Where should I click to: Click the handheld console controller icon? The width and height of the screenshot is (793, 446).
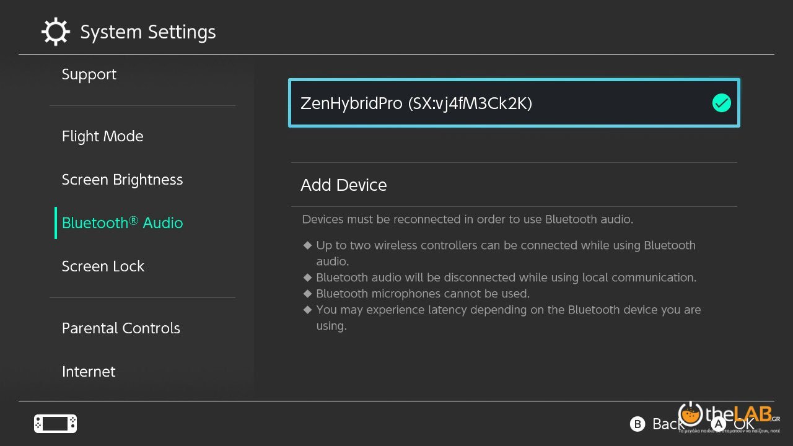tap(55, 424)
